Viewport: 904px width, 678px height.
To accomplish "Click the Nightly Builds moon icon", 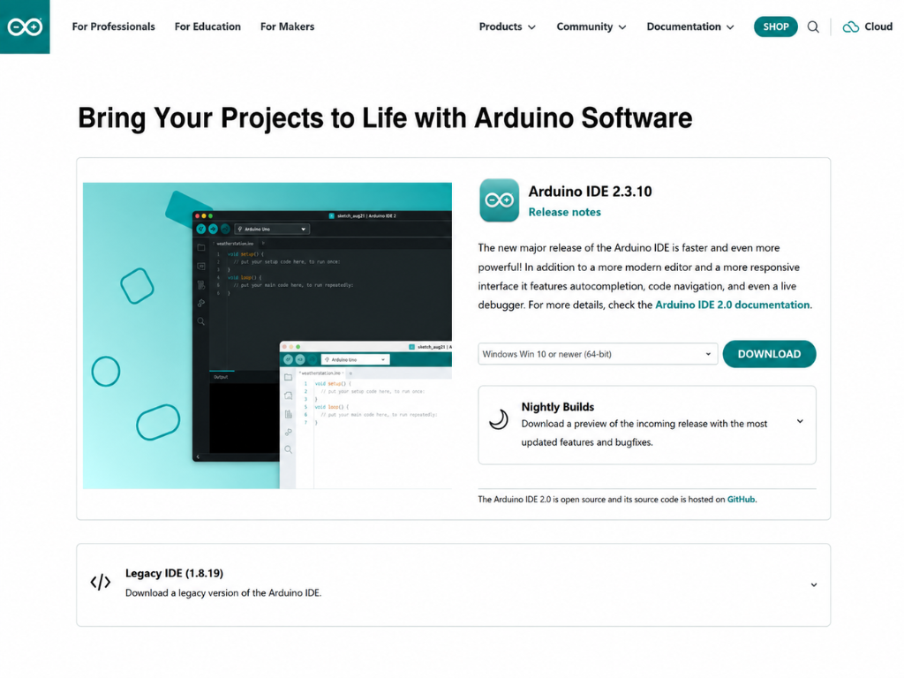I will (499, 419).
